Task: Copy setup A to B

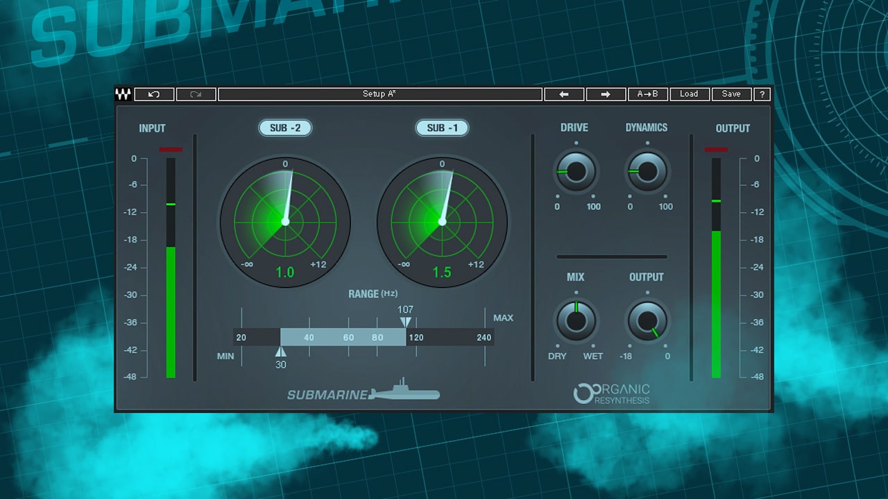Action: tap(648, 94)
